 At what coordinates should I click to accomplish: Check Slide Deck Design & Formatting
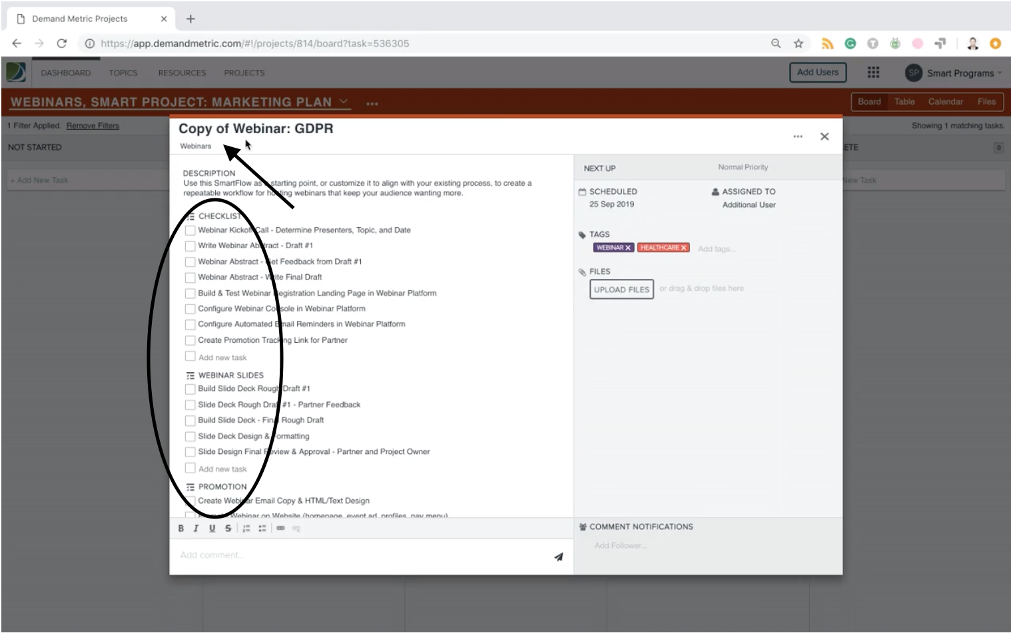190,437
